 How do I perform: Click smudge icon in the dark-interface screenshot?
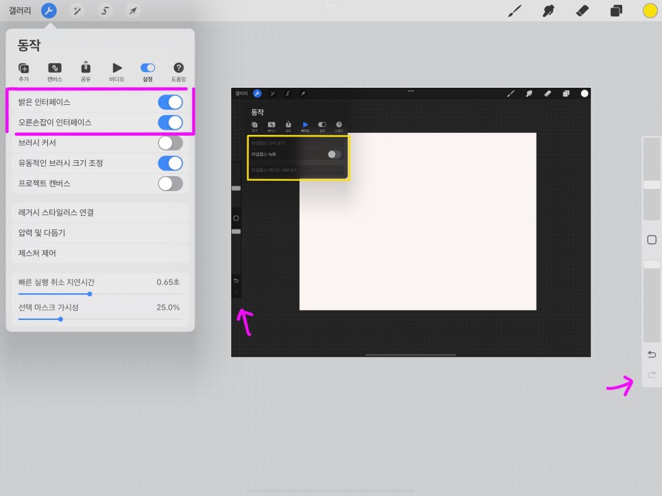529,93
